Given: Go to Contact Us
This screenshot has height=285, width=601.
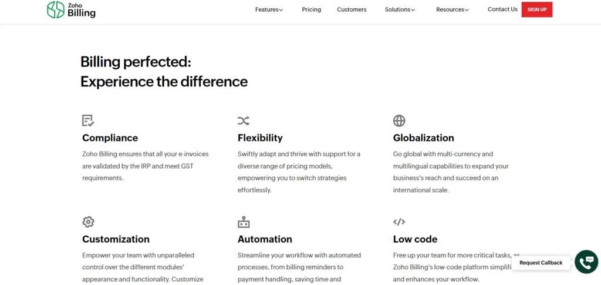Looking at the screenshot, I should pos(502,9).
